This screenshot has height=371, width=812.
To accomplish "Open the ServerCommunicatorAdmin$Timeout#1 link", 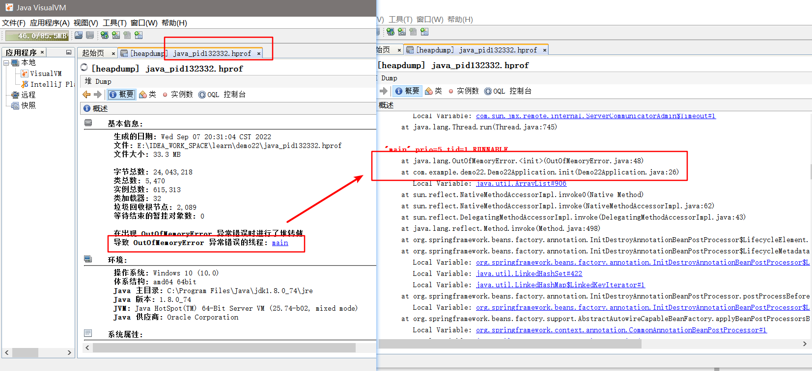I will click(x=596, y=116).
